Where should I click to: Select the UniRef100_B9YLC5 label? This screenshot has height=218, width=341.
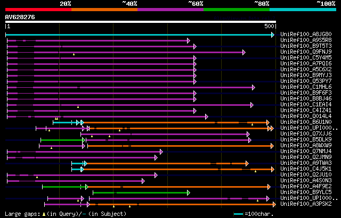point(306,192)
